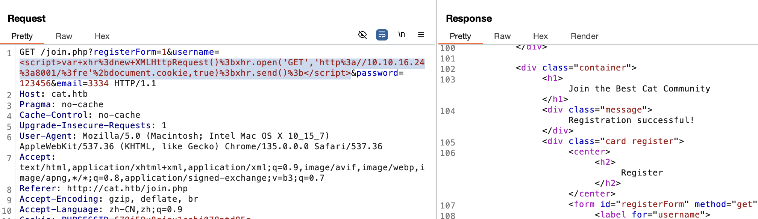Click the AppleWebKit/537.36 user agent continuation
The height and width of the screenshot is (219, 758).
click(x=201, y=147)
